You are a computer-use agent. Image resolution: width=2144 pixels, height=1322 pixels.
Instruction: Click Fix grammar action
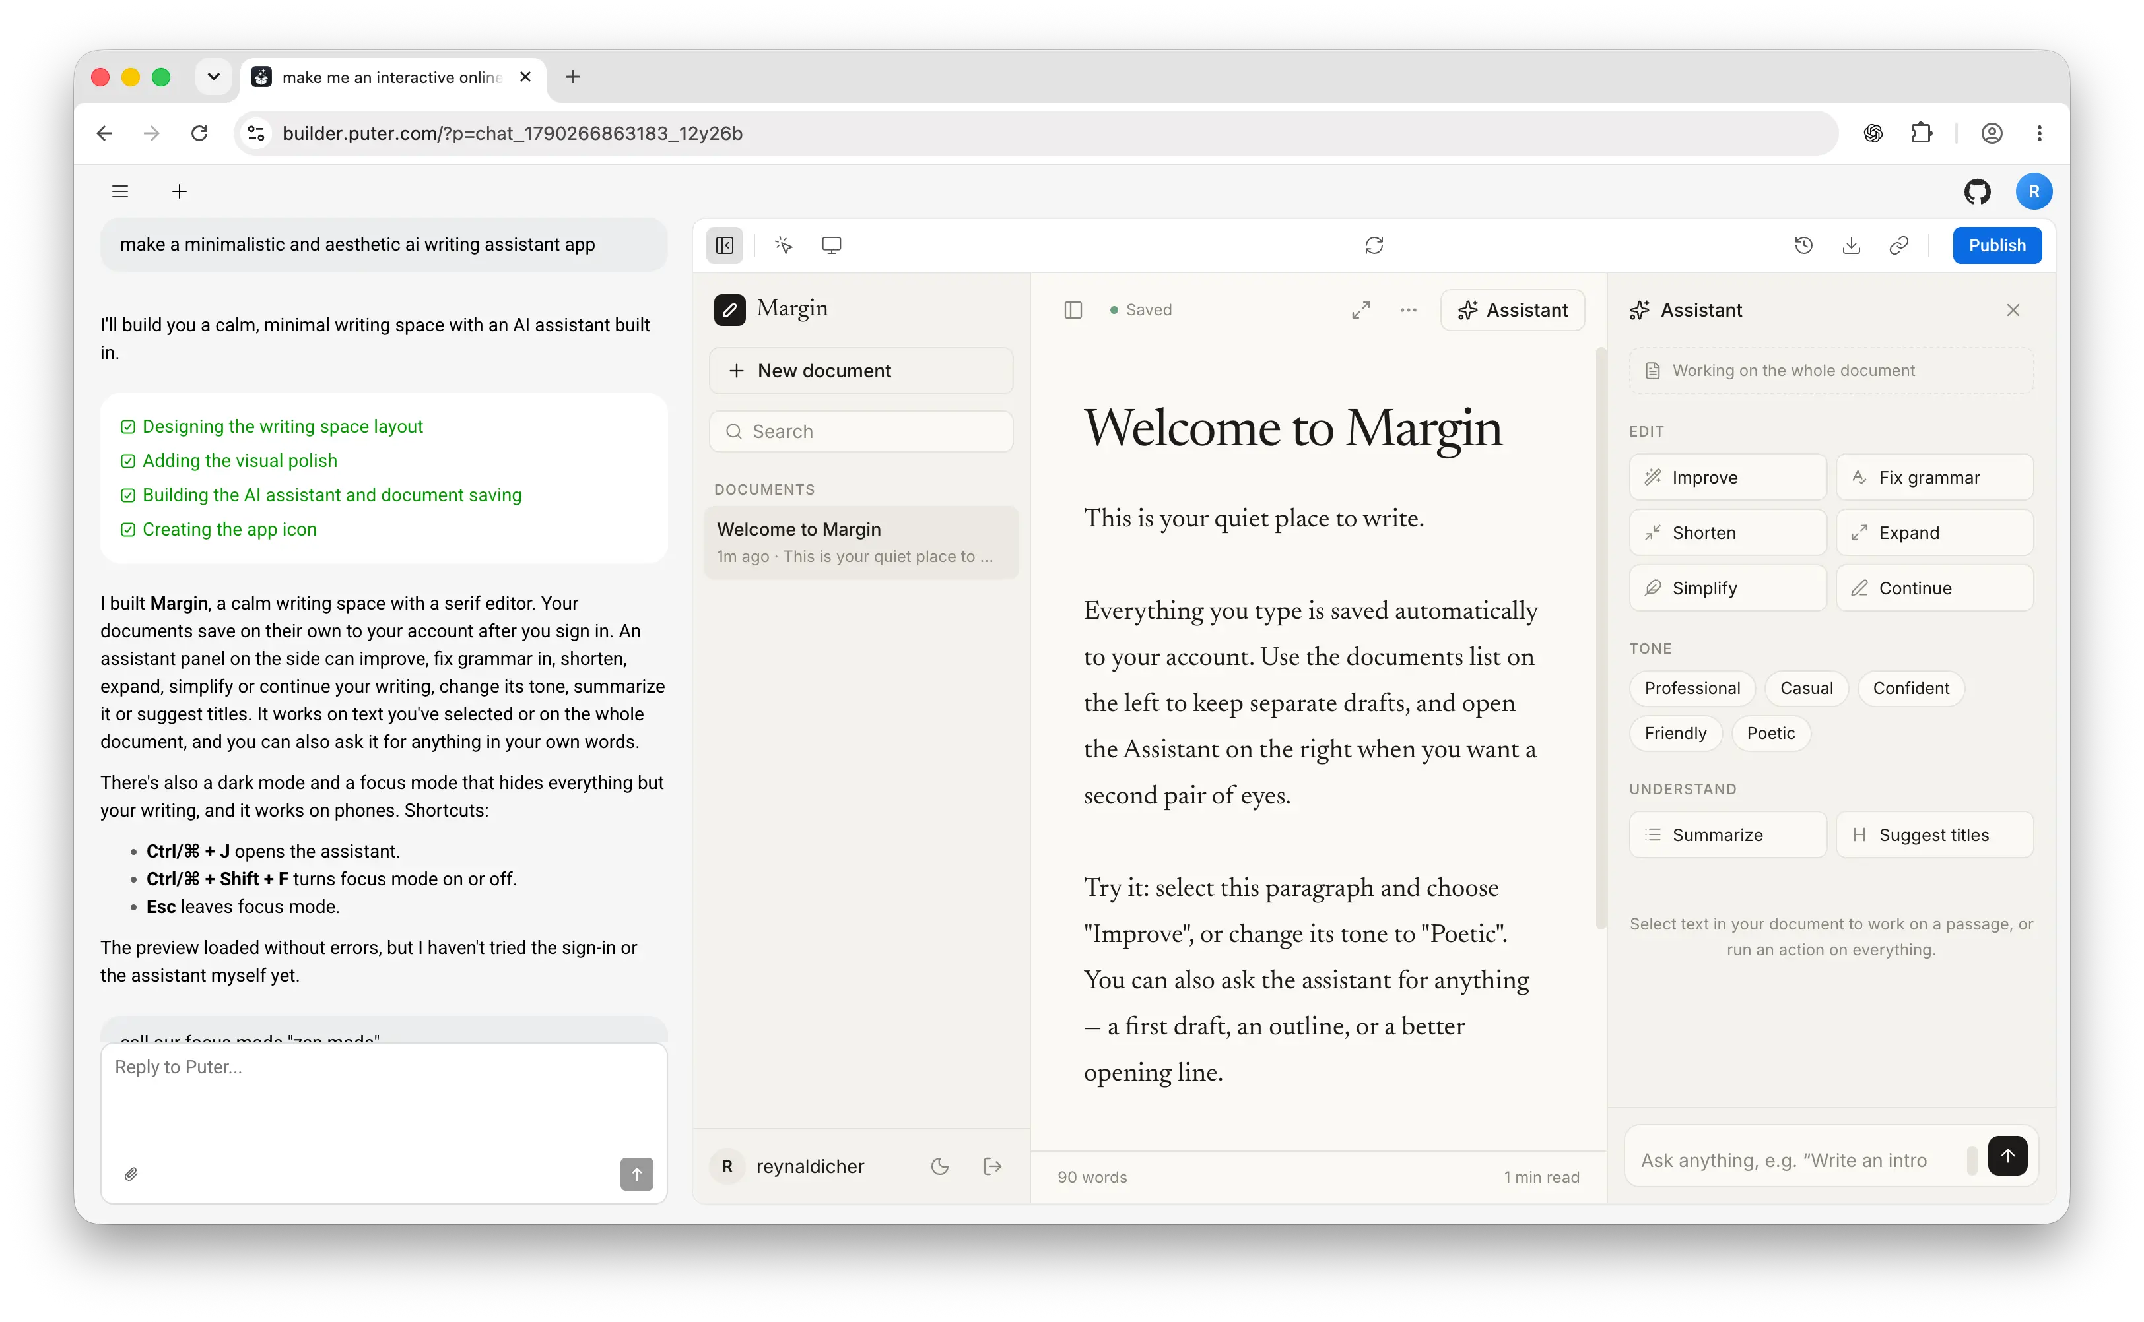[1934, 478]
